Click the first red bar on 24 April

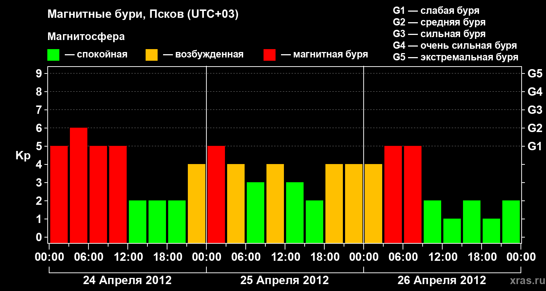click(59, 195)
